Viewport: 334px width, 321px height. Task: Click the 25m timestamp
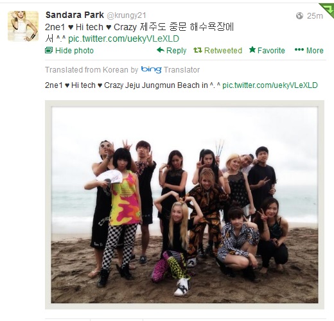click(x=315, y=16)
